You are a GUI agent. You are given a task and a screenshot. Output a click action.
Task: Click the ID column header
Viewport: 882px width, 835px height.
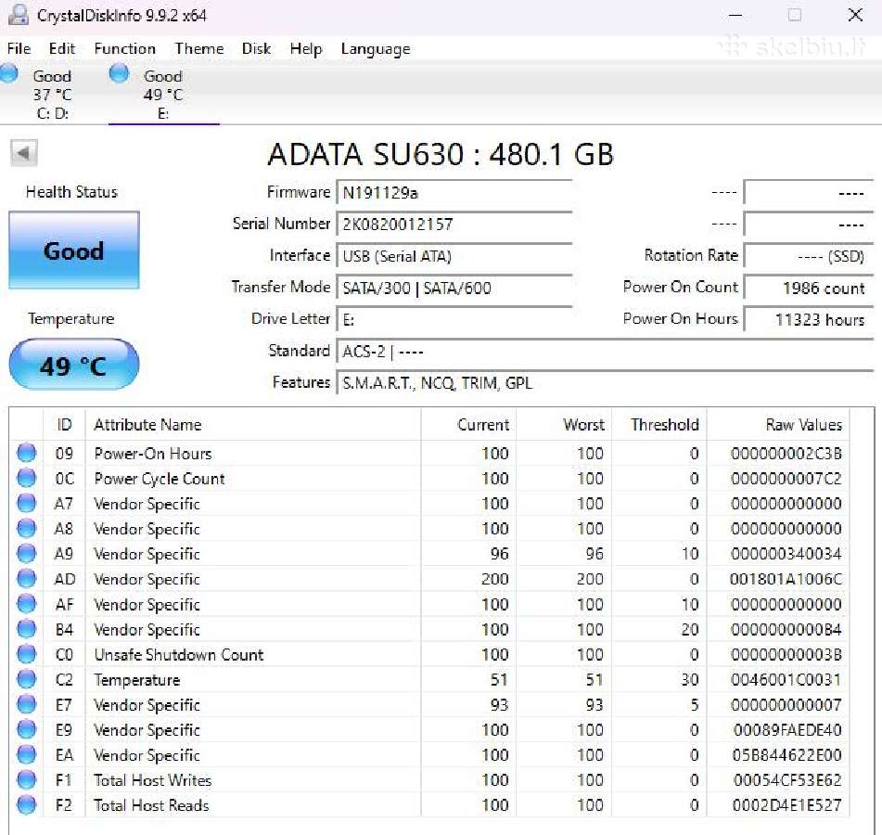click(x=64, y=424)
